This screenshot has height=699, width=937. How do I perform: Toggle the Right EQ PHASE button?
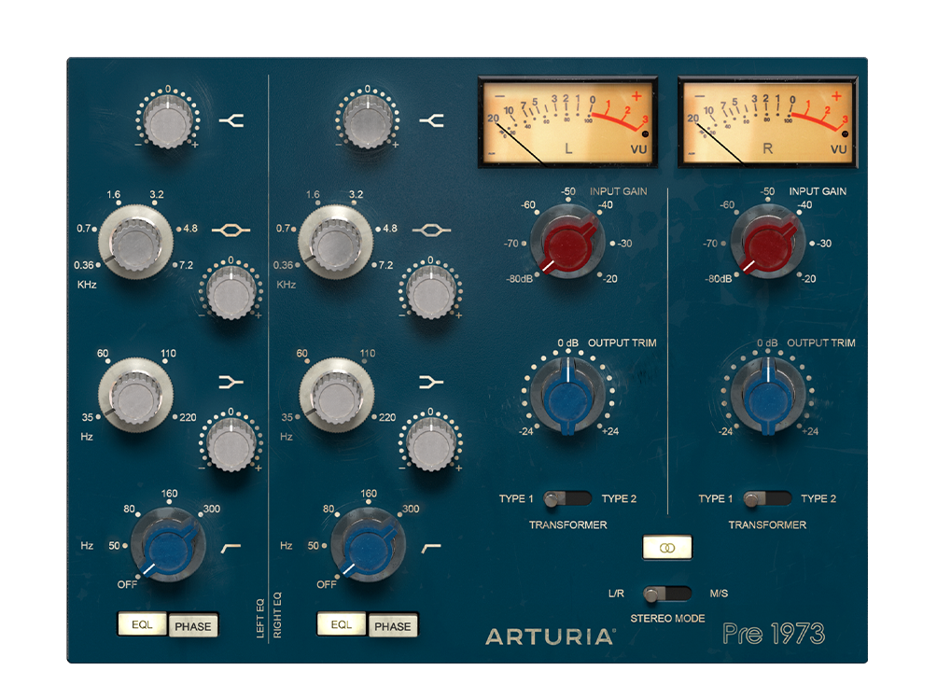(393, 626)
